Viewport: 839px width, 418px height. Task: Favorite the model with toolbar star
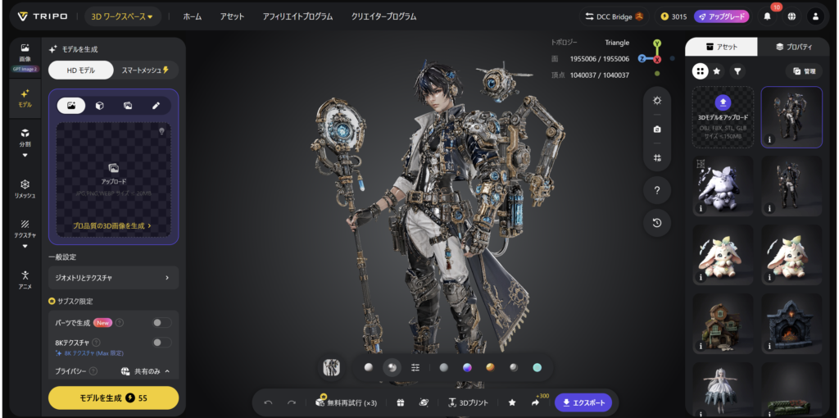512,402
